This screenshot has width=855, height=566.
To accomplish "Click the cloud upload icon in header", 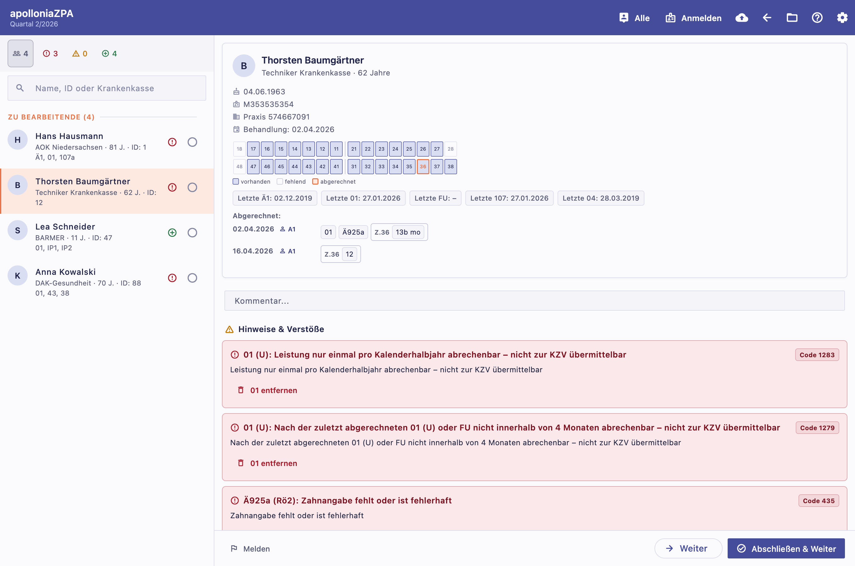I will (742, 18).
